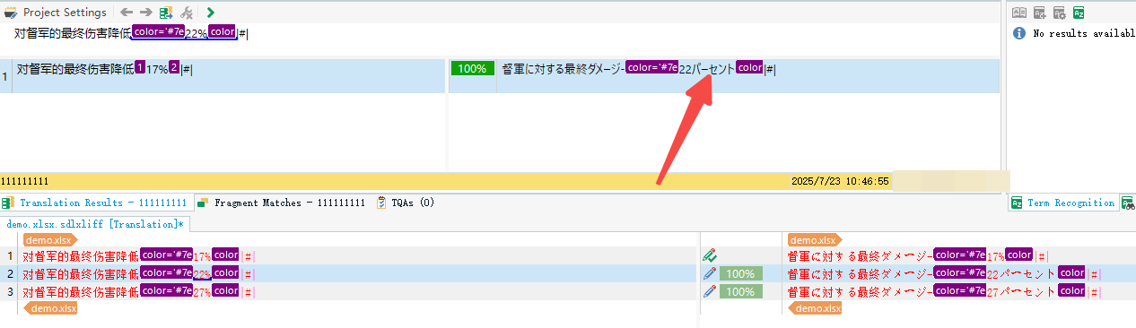The height and width of the screenshot is (328, 1136).
Task: Click the 100% badge on segment 3
Action: point(740,291)
